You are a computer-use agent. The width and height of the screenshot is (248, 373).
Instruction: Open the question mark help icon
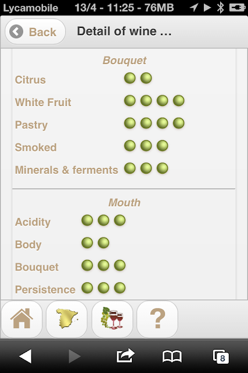coord(157,319)
